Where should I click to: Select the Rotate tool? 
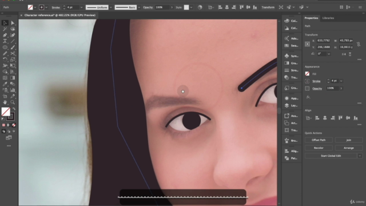[5, 60]
